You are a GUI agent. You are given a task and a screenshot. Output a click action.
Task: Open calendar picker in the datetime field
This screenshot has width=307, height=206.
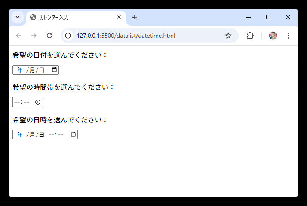pyautogui.click(x=73, y=135)
